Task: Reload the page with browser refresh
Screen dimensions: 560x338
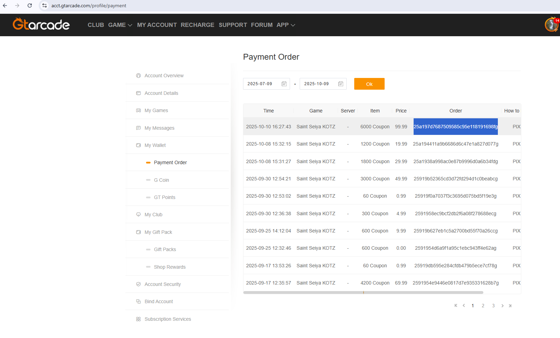Action: tap(30, 6)
